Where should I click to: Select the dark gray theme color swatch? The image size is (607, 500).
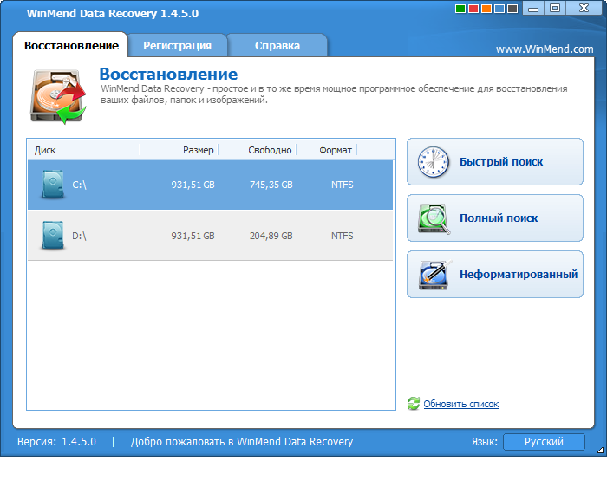pyautogui.click(x=512, y=9)
